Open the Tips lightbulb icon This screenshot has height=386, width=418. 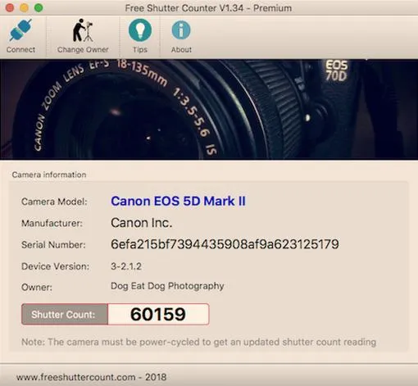tap(140, 30)
